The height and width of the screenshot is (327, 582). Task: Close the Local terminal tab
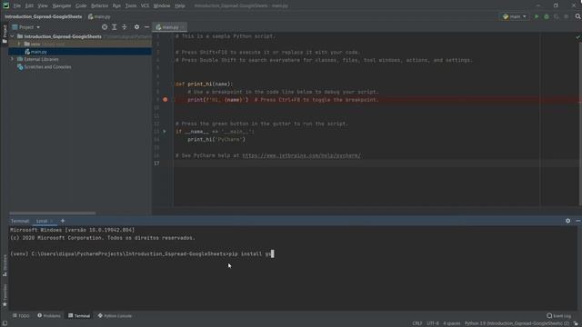tap(52, 221)
